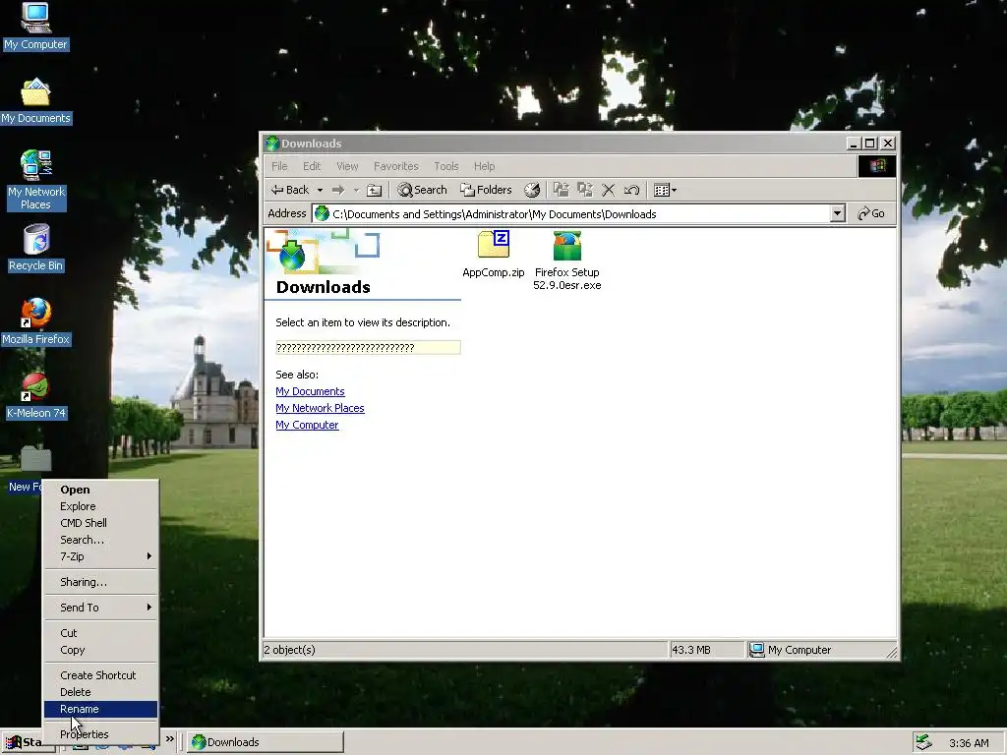
Task: Open the Favorites menu
Action: [395, 166]
